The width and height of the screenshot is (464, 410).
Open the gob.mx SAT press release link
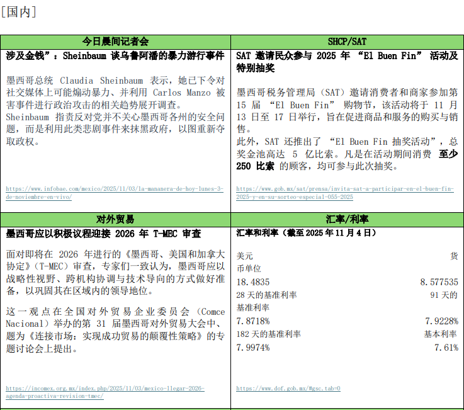pos(344,192)
